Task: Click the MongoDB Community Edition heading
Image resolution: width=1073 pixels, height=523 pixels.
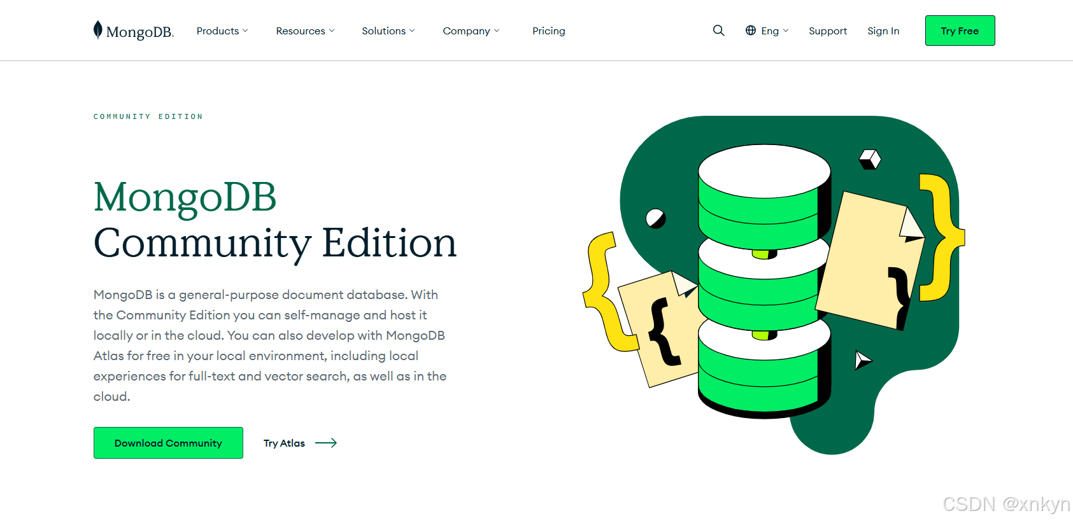Action: pos(275,220)
